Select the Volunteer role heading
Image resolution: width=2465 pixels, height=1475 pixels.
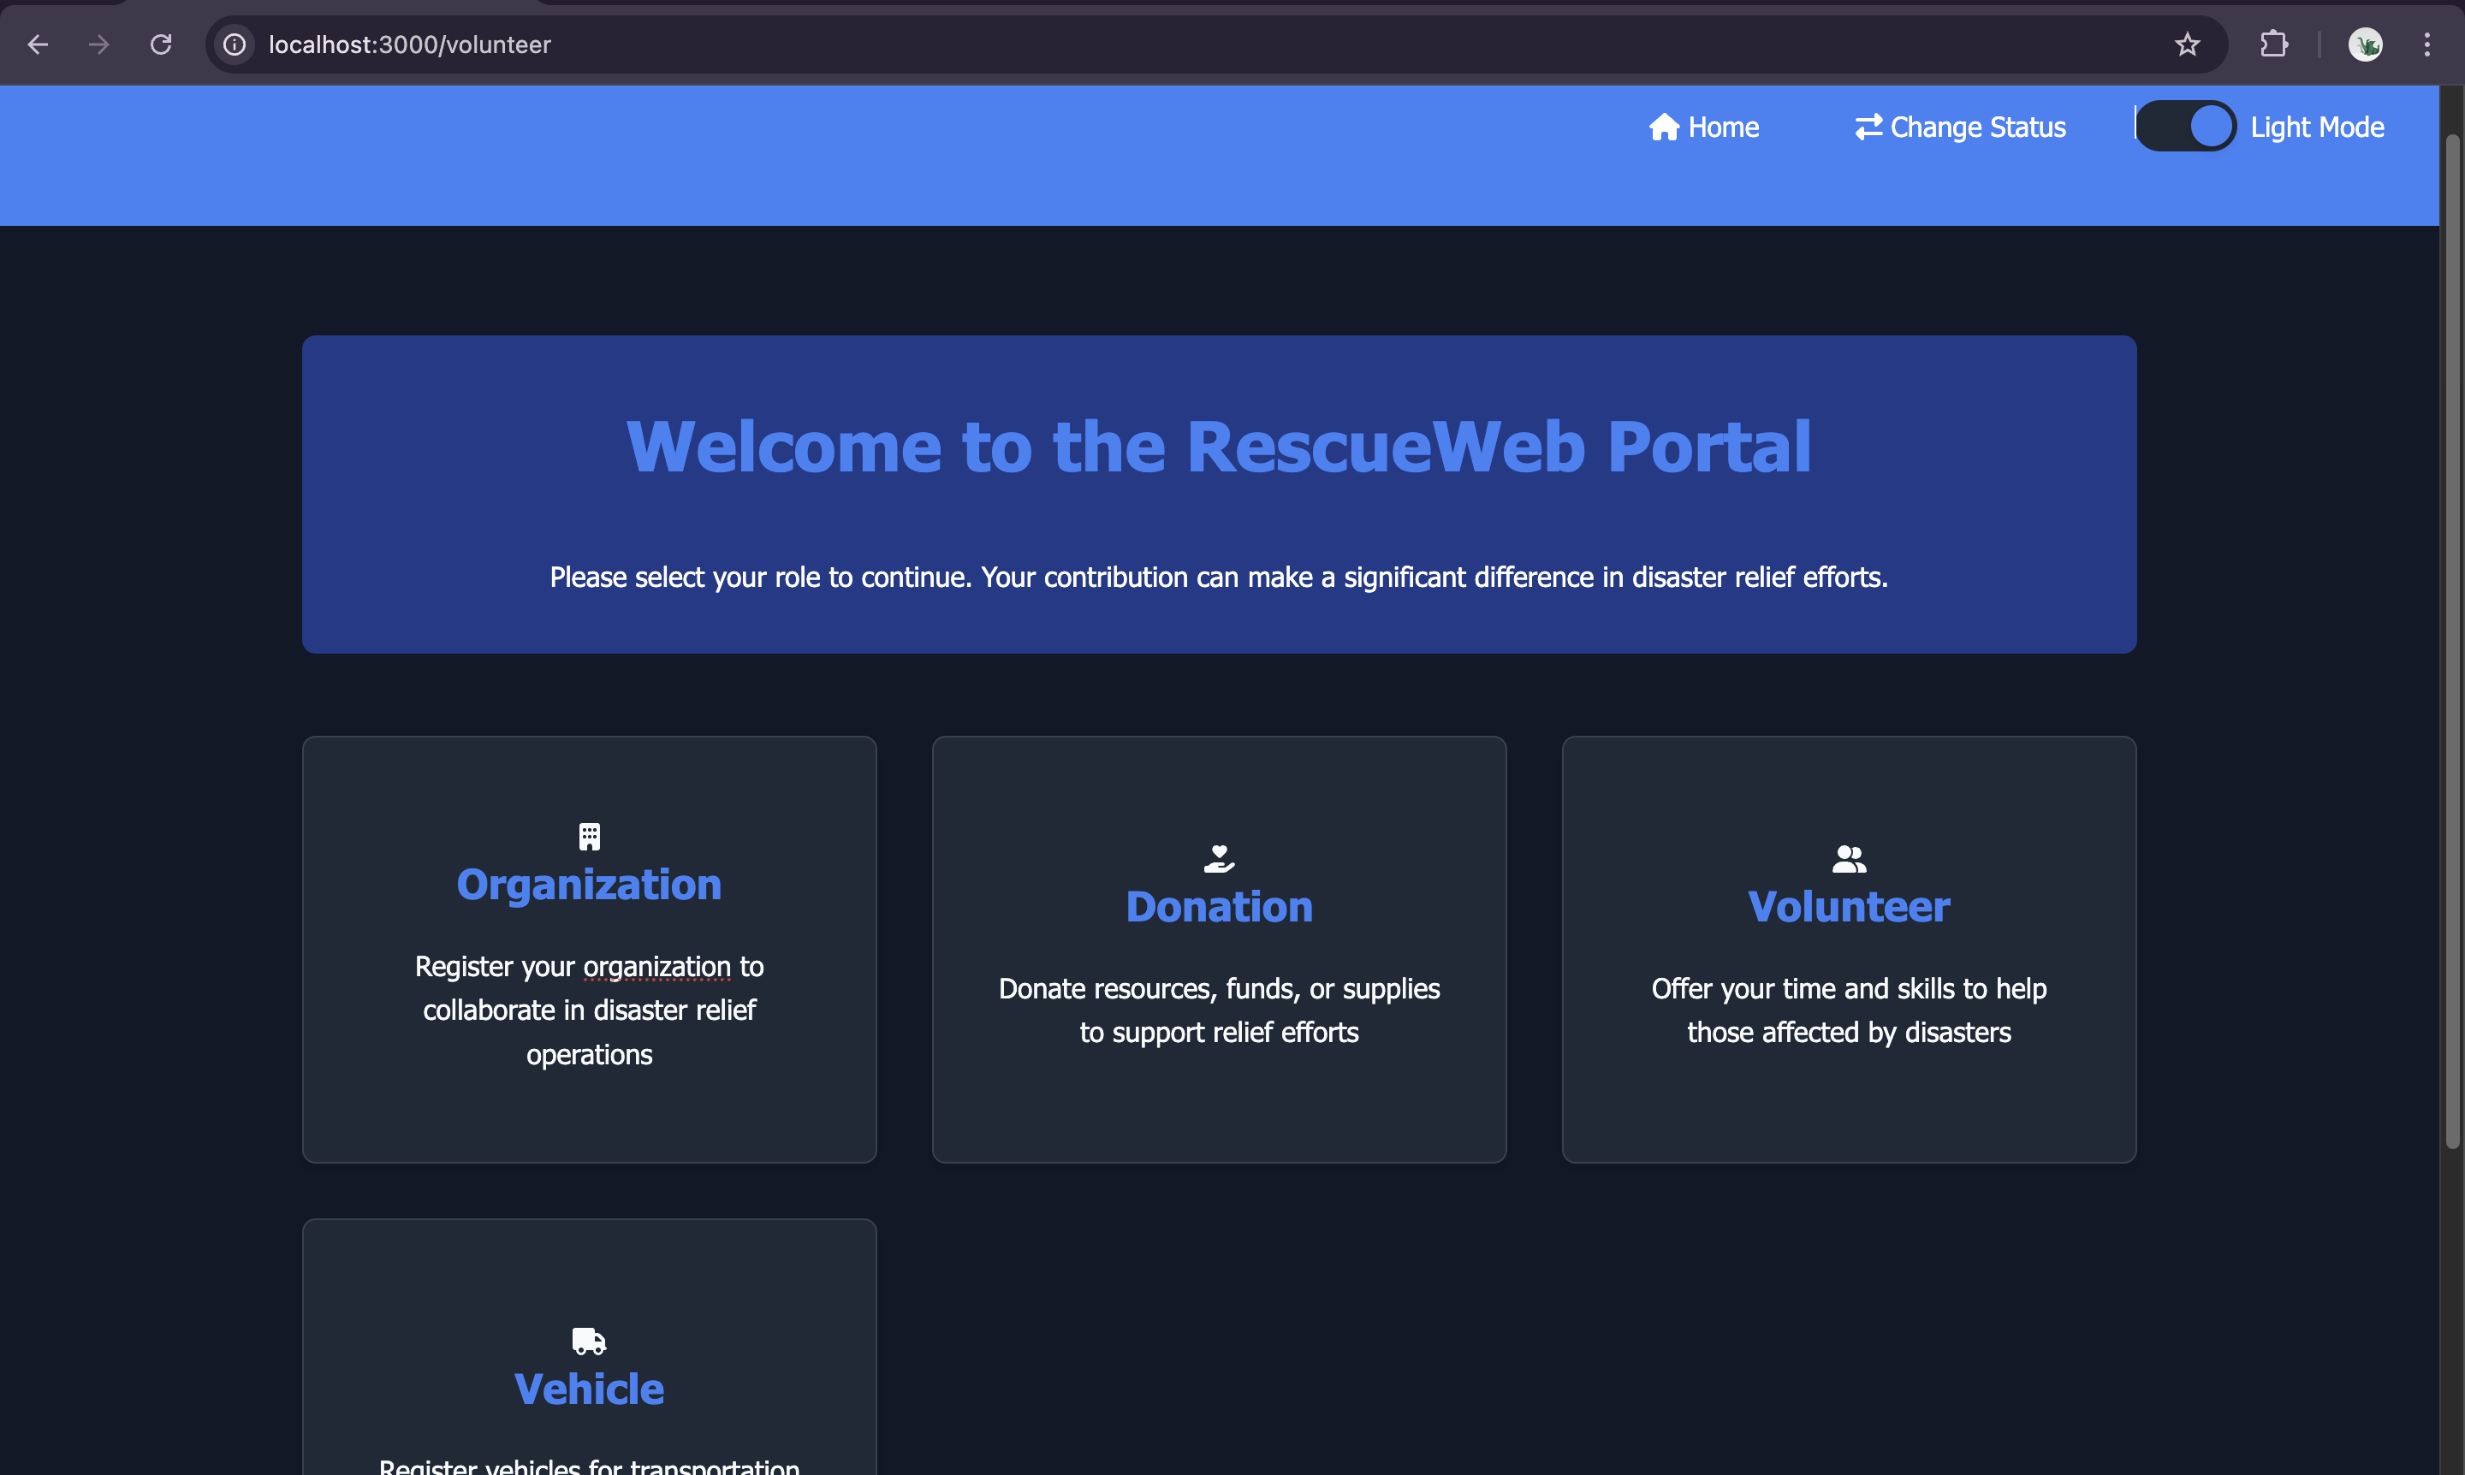[1849, 906]
